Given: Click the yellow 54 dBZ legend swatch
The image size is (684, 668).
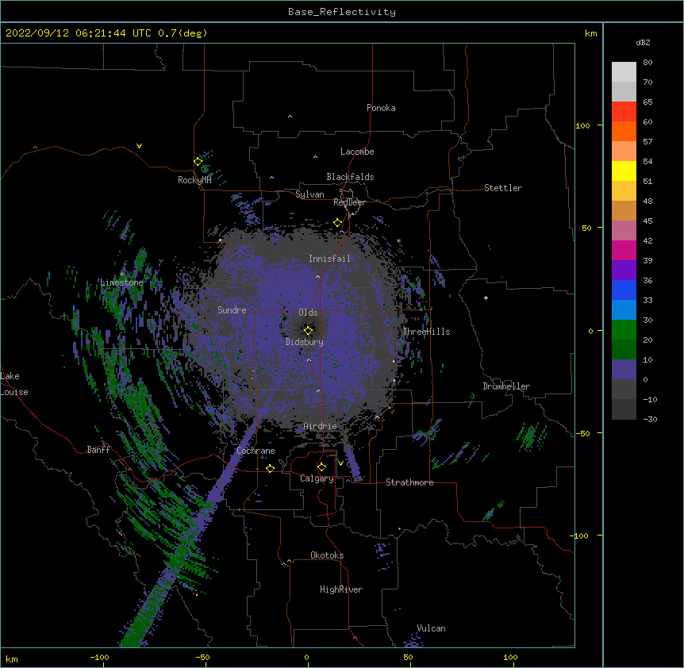Looking at the screenshot, I should point(624,171).
